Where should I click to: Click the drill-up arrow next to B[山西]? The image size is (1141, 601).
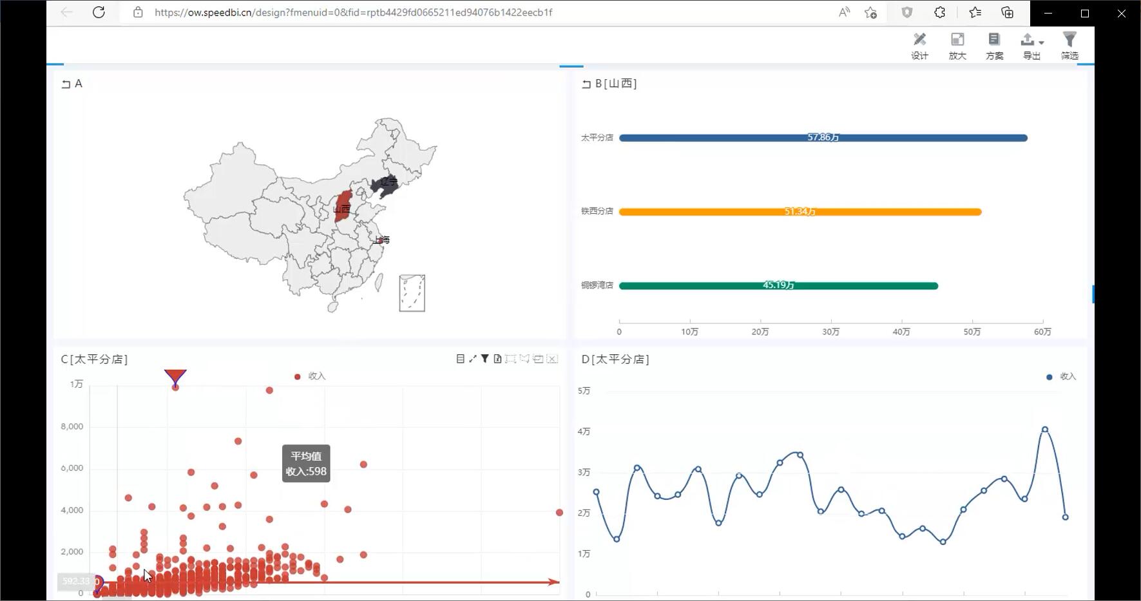pos(586,84)
